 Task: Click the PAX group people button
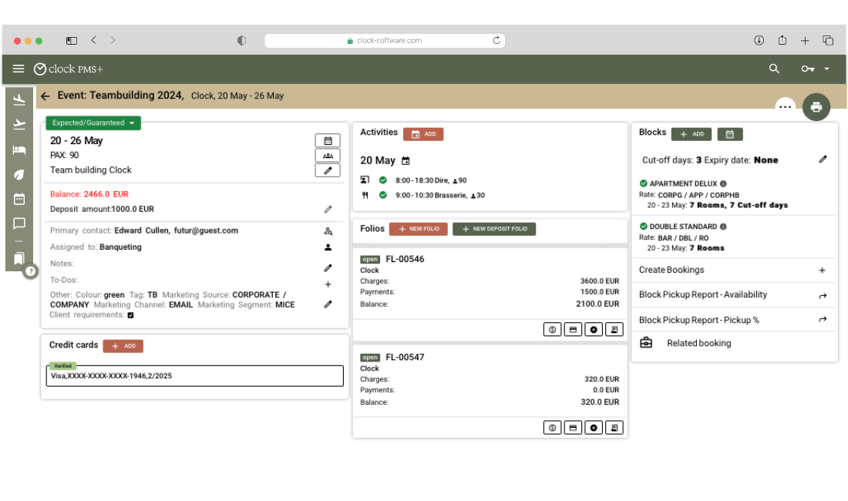coord(328,156)
